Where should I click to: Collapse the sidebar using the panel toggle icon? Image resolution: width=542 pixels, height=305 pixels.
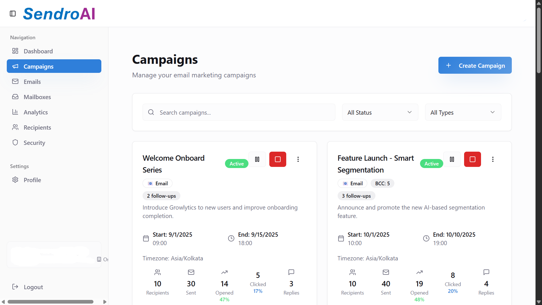coord(12,13)
